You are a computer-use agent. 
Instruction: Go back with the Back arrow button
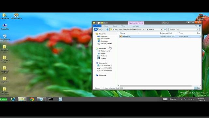point(96,29)
